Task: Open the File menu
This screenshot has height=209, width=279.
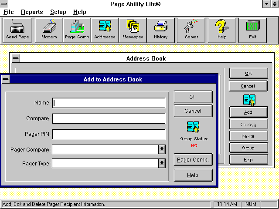Action: [9, 12]
